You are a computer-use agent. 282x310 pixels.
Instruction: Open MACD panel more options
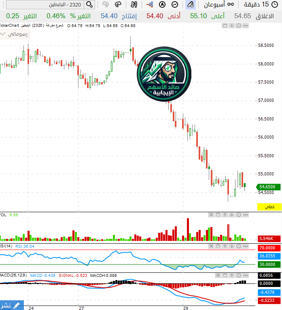click(246, 275)
